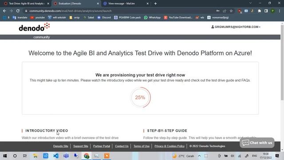
Task: Click the address bar URL field
Action: 119,11
